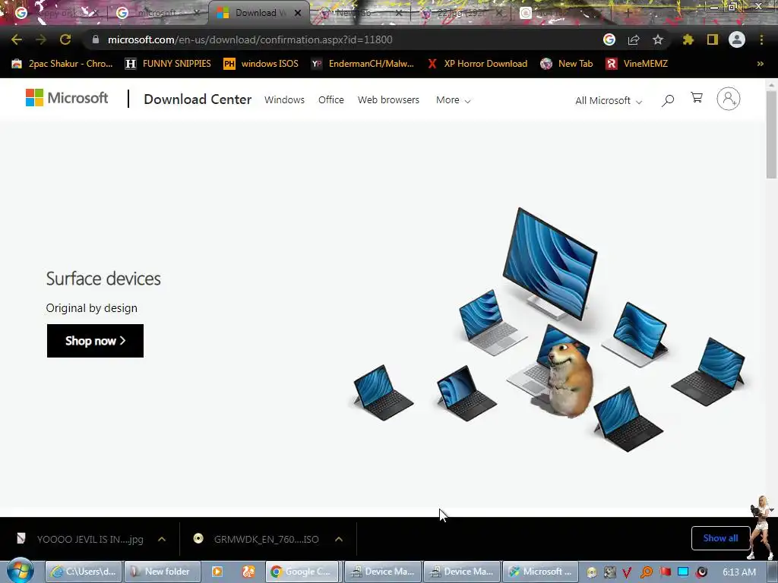Viewport: 778px width, 583px height.
Task: Open Chrome's three-dot menu
Action: pos(761,39)
